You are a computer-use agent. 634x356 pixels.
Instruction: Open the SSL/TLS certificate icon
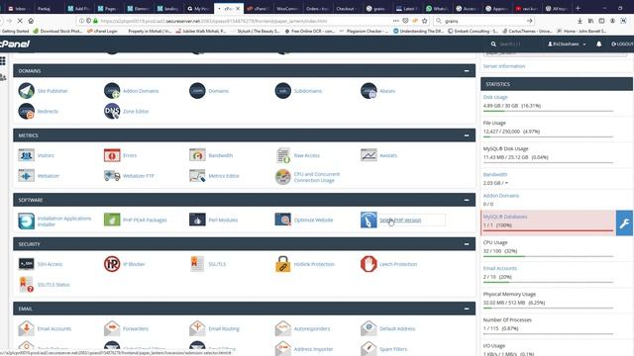(x=197, y=264)
